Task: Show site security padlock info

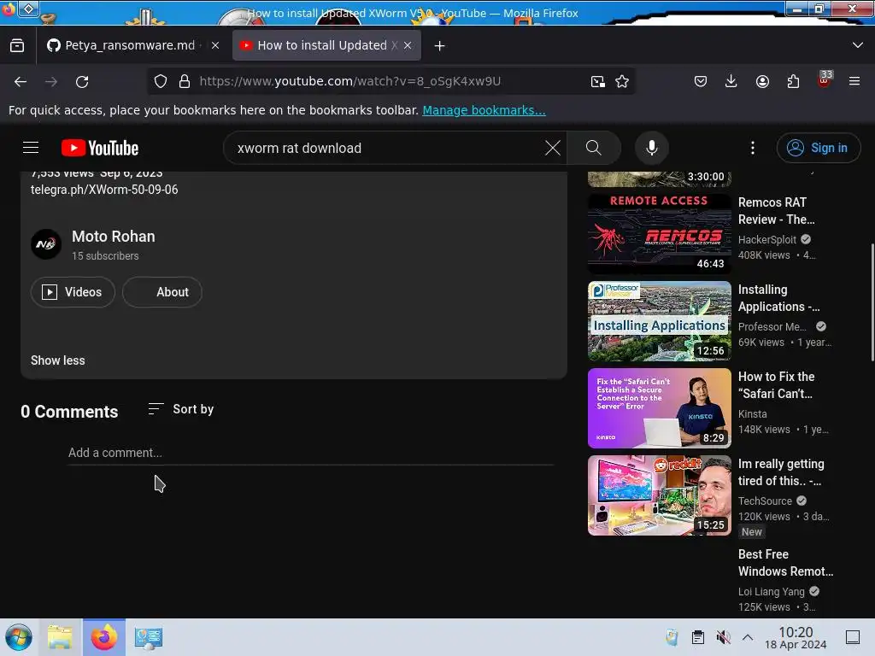Action: click(x=185, y=81)
